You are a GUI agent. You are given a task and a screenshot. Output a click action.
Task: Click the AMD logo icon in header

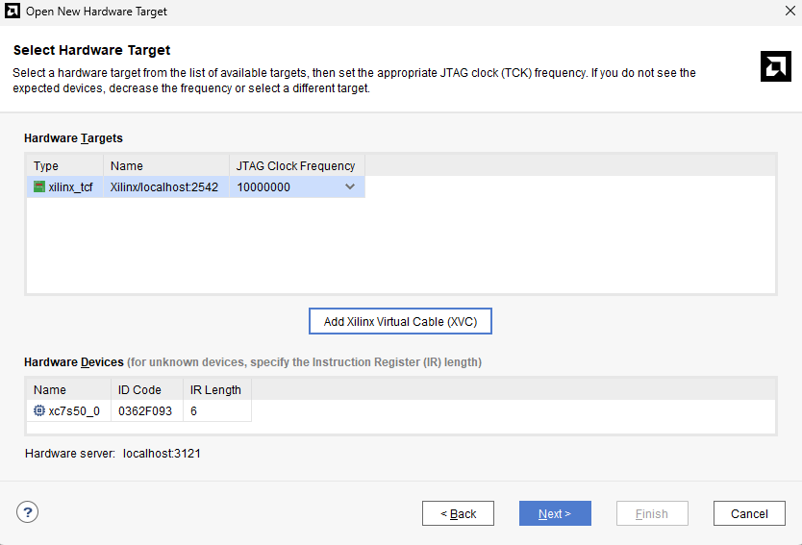tap(775, 66)
